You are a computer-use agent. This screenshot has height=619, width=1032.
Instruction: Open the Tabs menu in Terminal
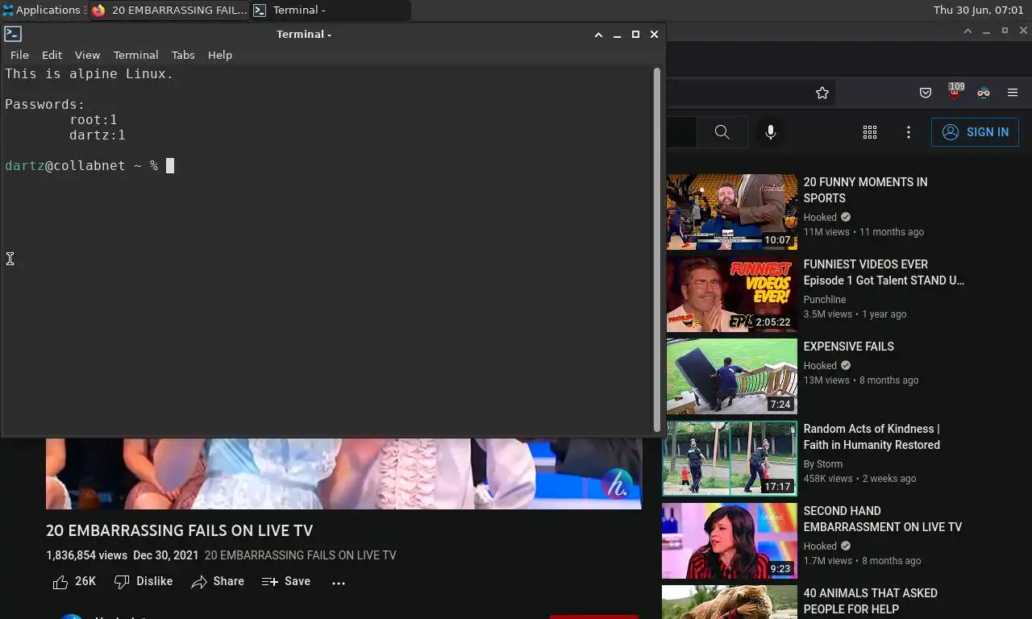pyautogui.click(x=183, y=55)
